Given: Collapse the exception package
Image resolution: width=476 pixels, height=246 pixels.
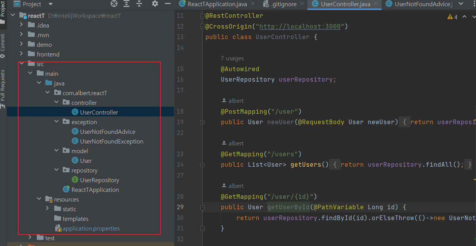Looking at the screenshot, I should point(56,122).
